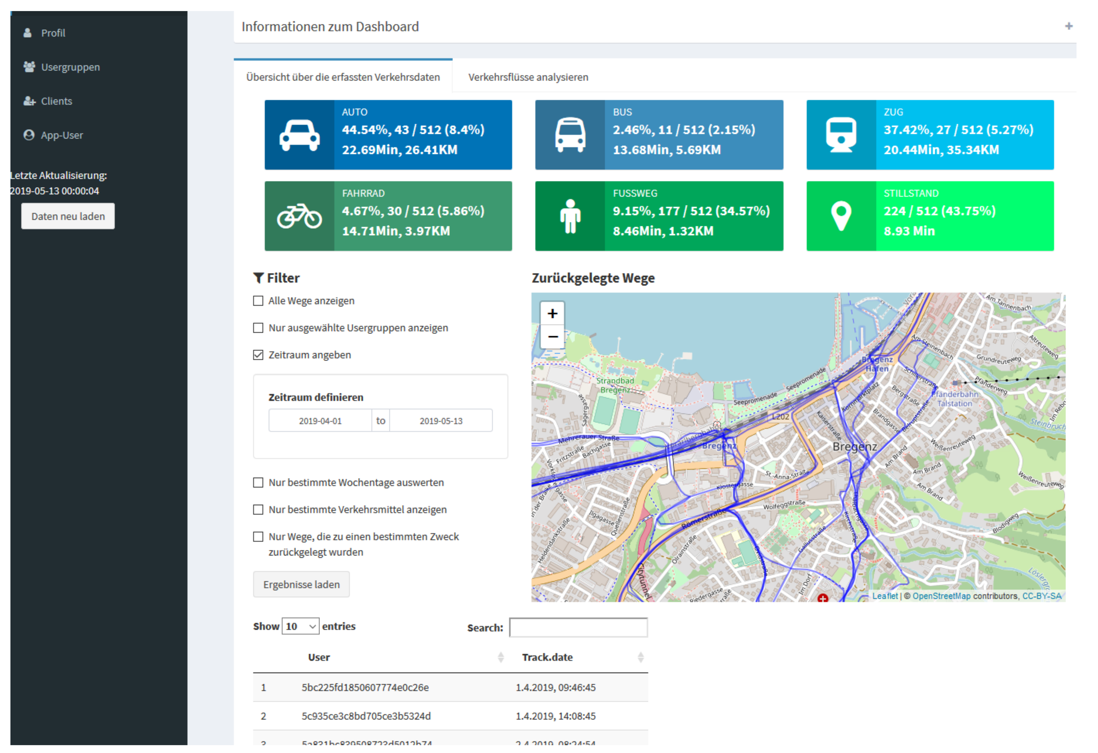Click the train icon on ZUG card

(842, 135)
